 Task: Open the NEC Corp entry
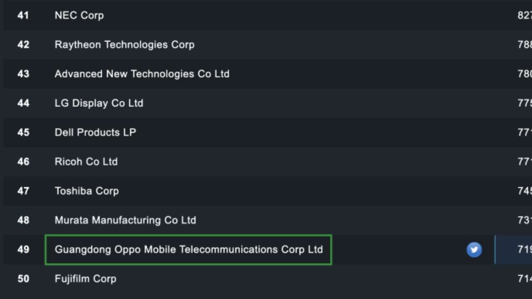point(79,15)
